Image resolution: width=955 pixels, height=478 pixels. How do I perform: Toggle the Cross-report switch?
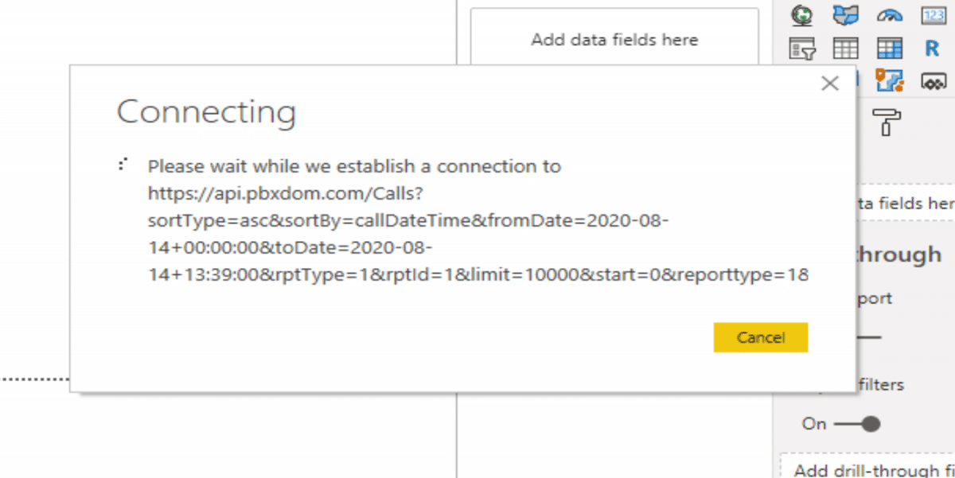[867, 337]
